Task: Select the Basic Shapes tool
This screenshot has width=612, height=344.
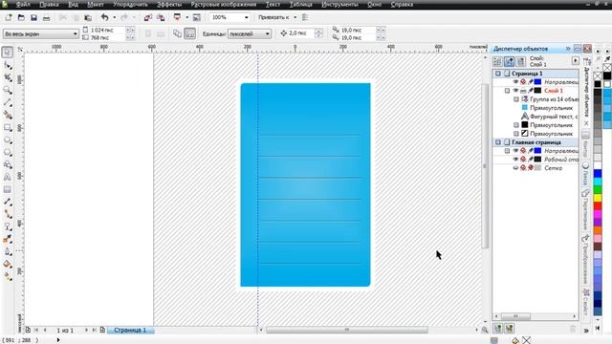Action: click(x=8, y=165)
